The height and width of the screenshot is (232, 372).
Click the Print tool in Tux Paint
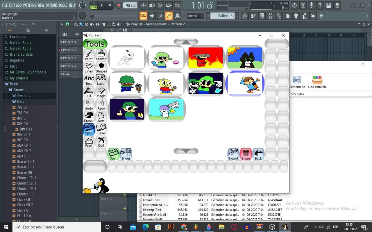point(89,142)
